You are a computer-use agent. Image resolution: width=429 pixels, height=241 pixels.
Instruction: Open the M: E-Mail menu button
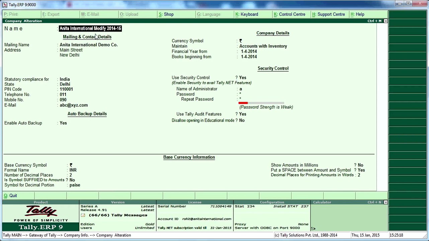(99, 14)
